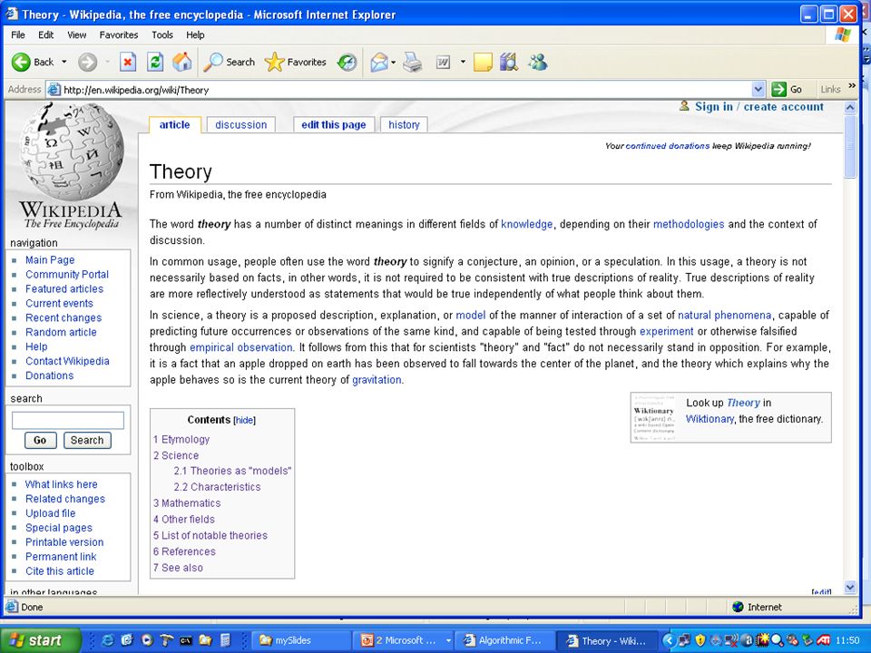Click in the Wikipedia search input field

coord(68,420)
